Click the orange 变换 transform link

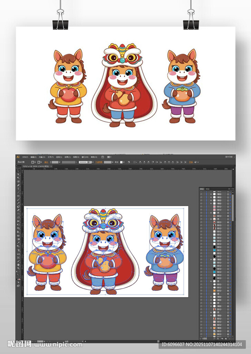coord(191,162)
